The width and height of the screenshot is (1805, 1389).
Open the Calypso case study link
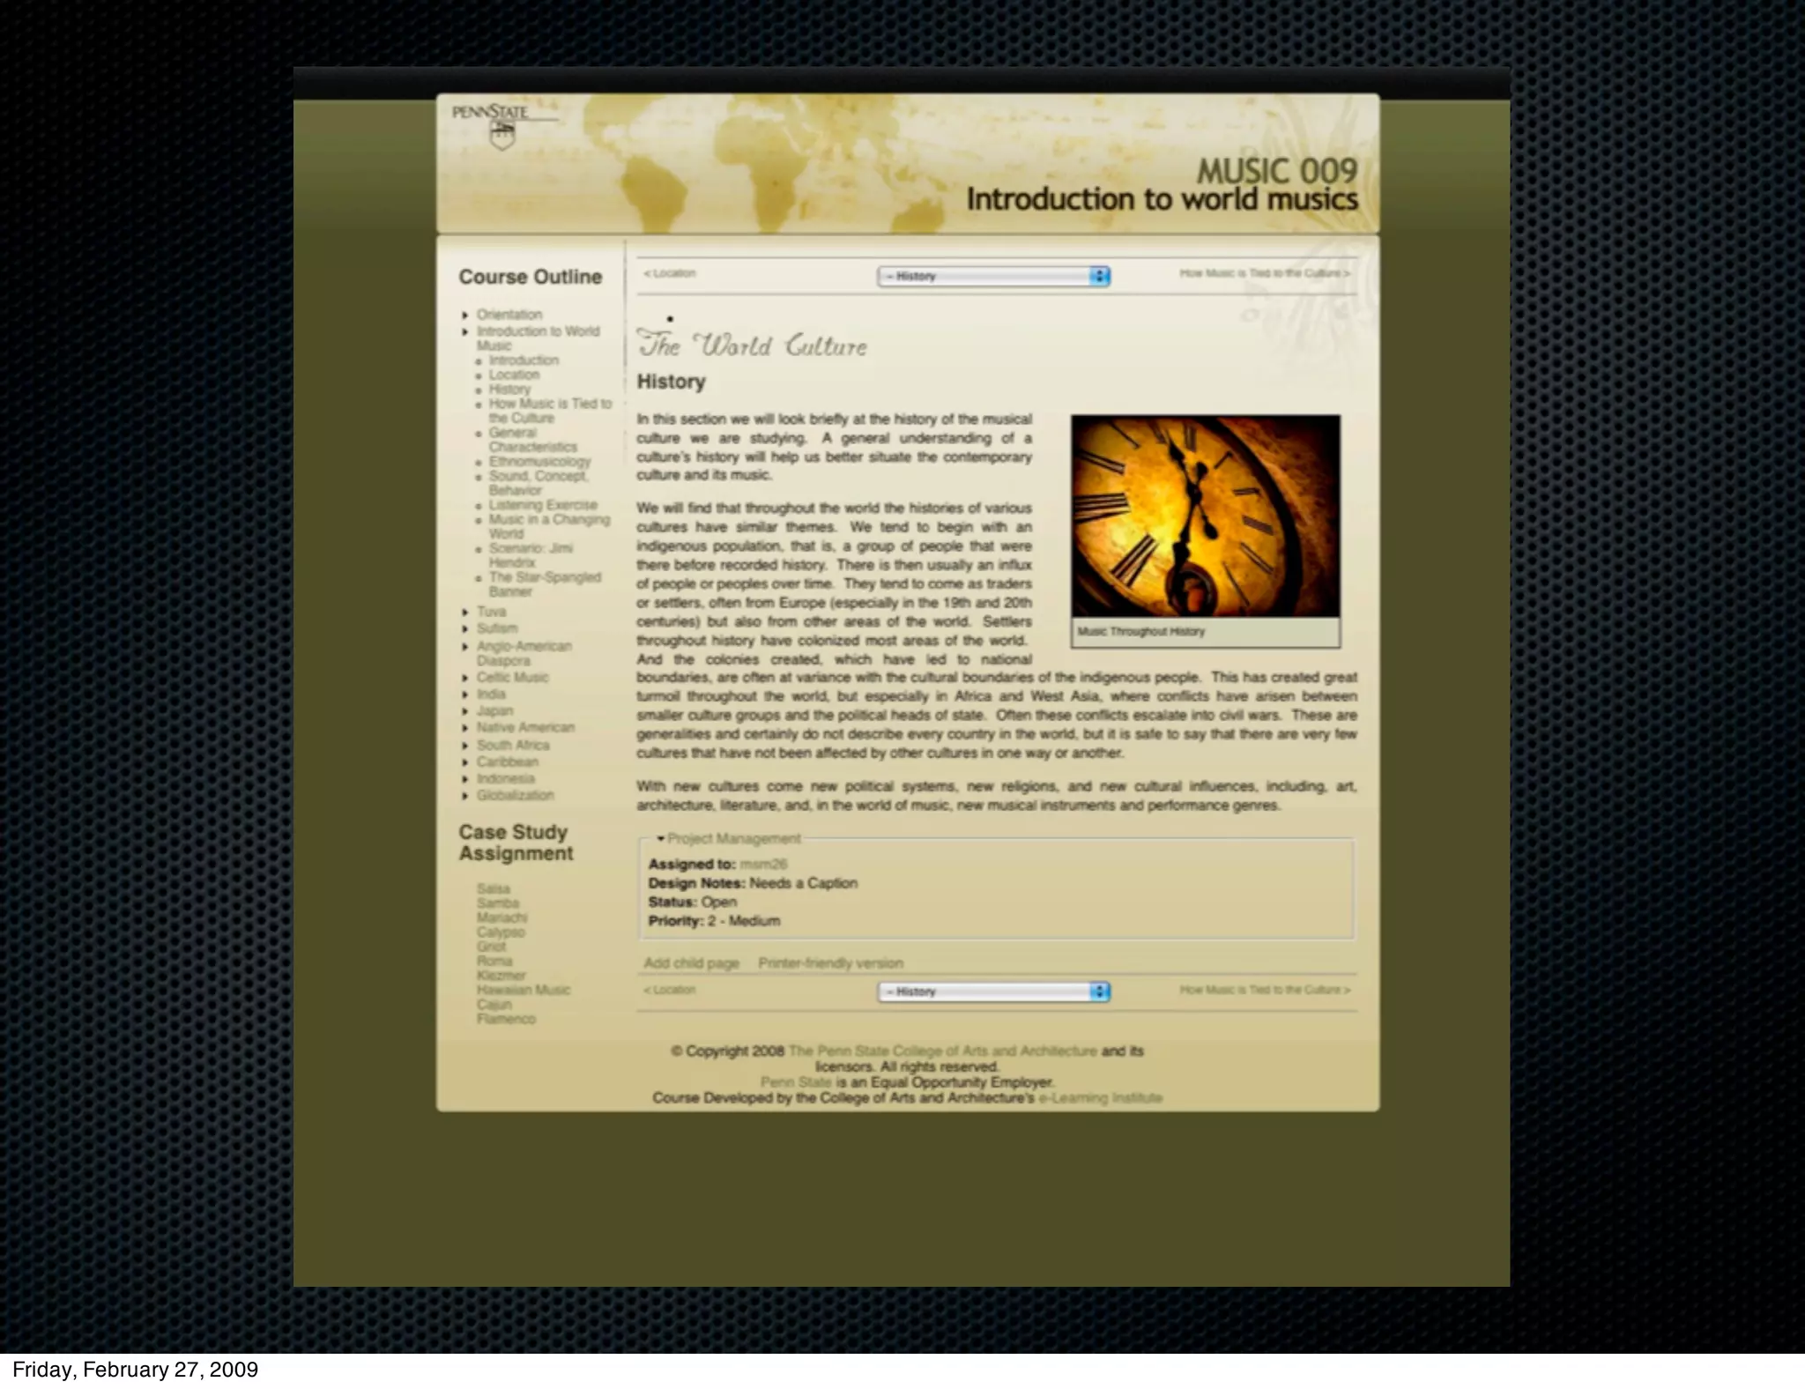(x=501, y=932)
